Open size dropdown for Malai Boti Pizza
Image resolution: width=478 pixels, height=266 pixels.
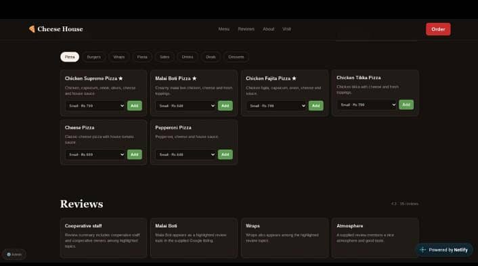pos(186,106)
